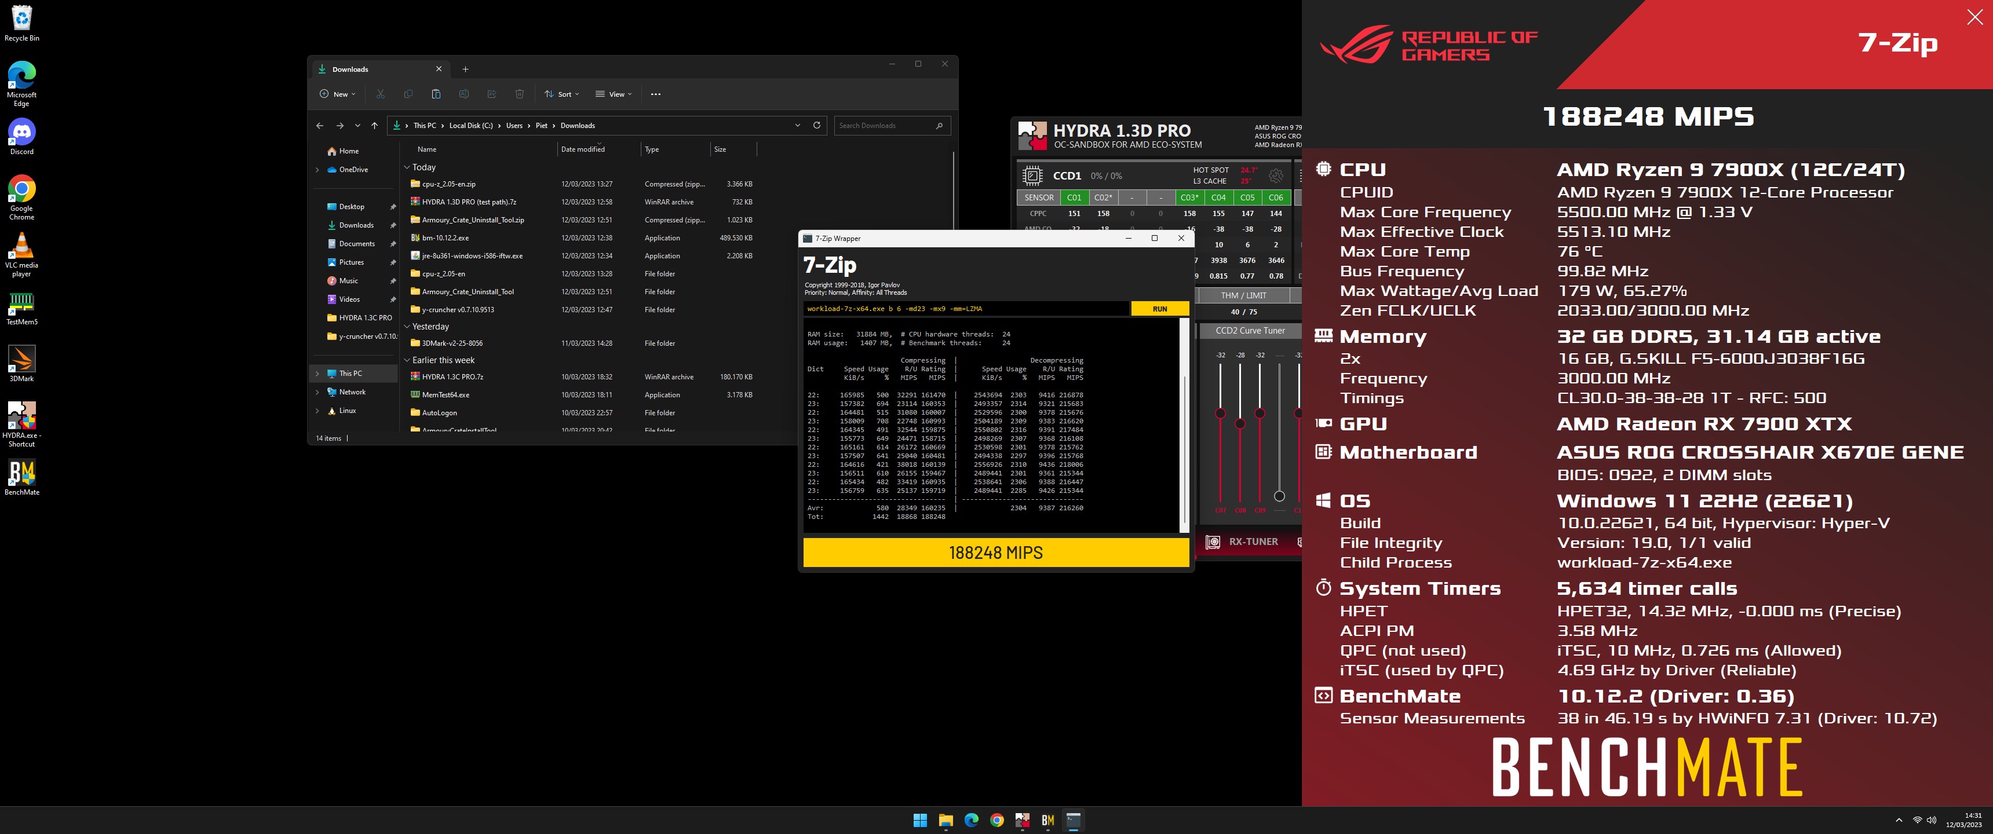1993x834 pixels.
Task: Open the View dropdown in Explorer
Action: (614, 94)
